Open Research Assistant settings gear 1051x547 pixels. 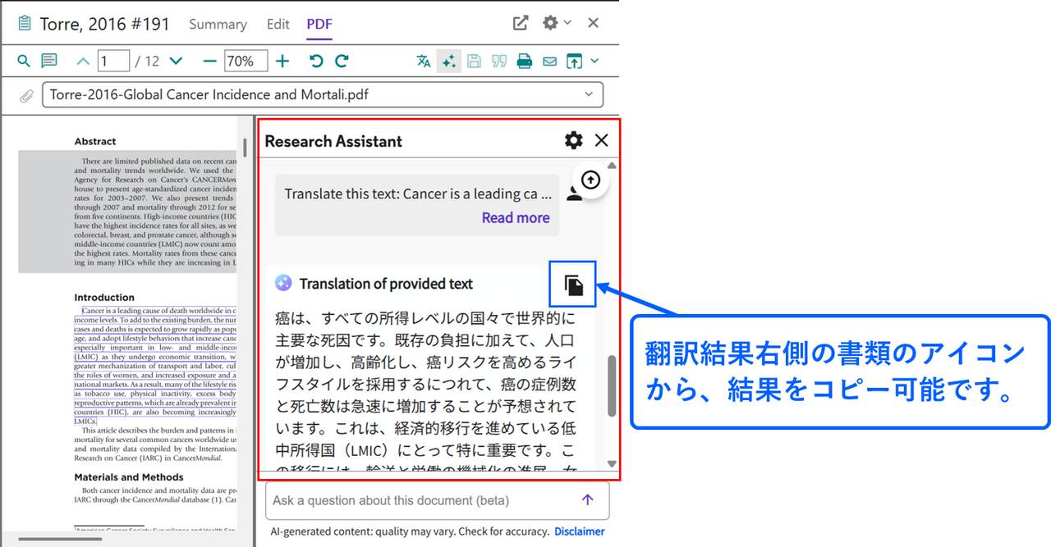click(573, 140)
